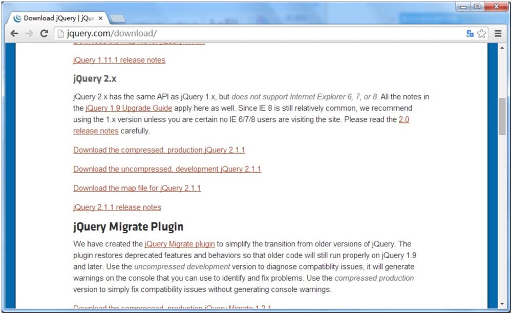Open jQuery 1.11.1 release notes link
Image resolution: width=512 pixels, height=314 pixels.
119,60
